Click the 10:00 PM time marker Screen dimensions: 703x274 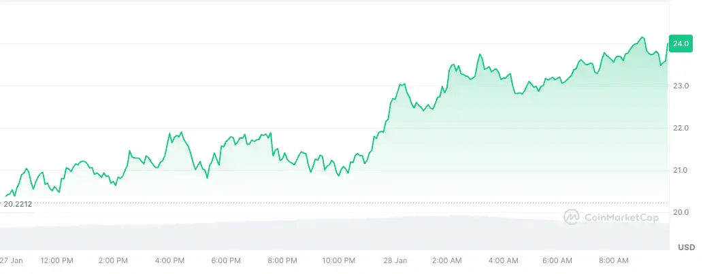(339, 260)
